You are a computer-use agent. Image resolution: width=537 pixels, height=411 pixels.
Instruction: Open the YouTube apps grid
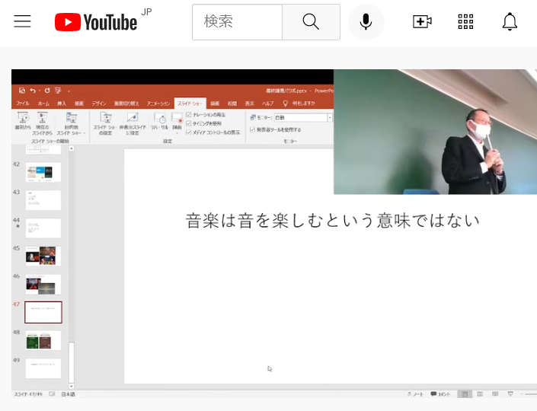point(465,22)
